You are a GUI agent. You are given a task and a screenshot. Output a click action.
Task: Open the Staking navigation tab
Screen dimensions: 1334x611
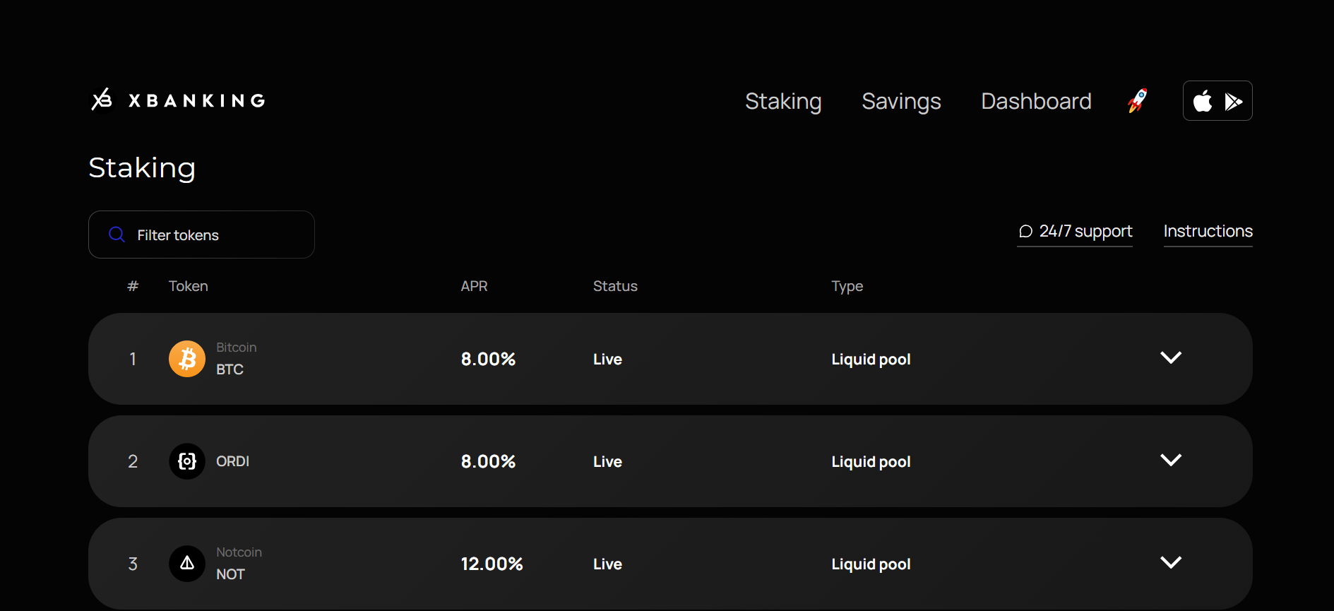tap(783, 102)
